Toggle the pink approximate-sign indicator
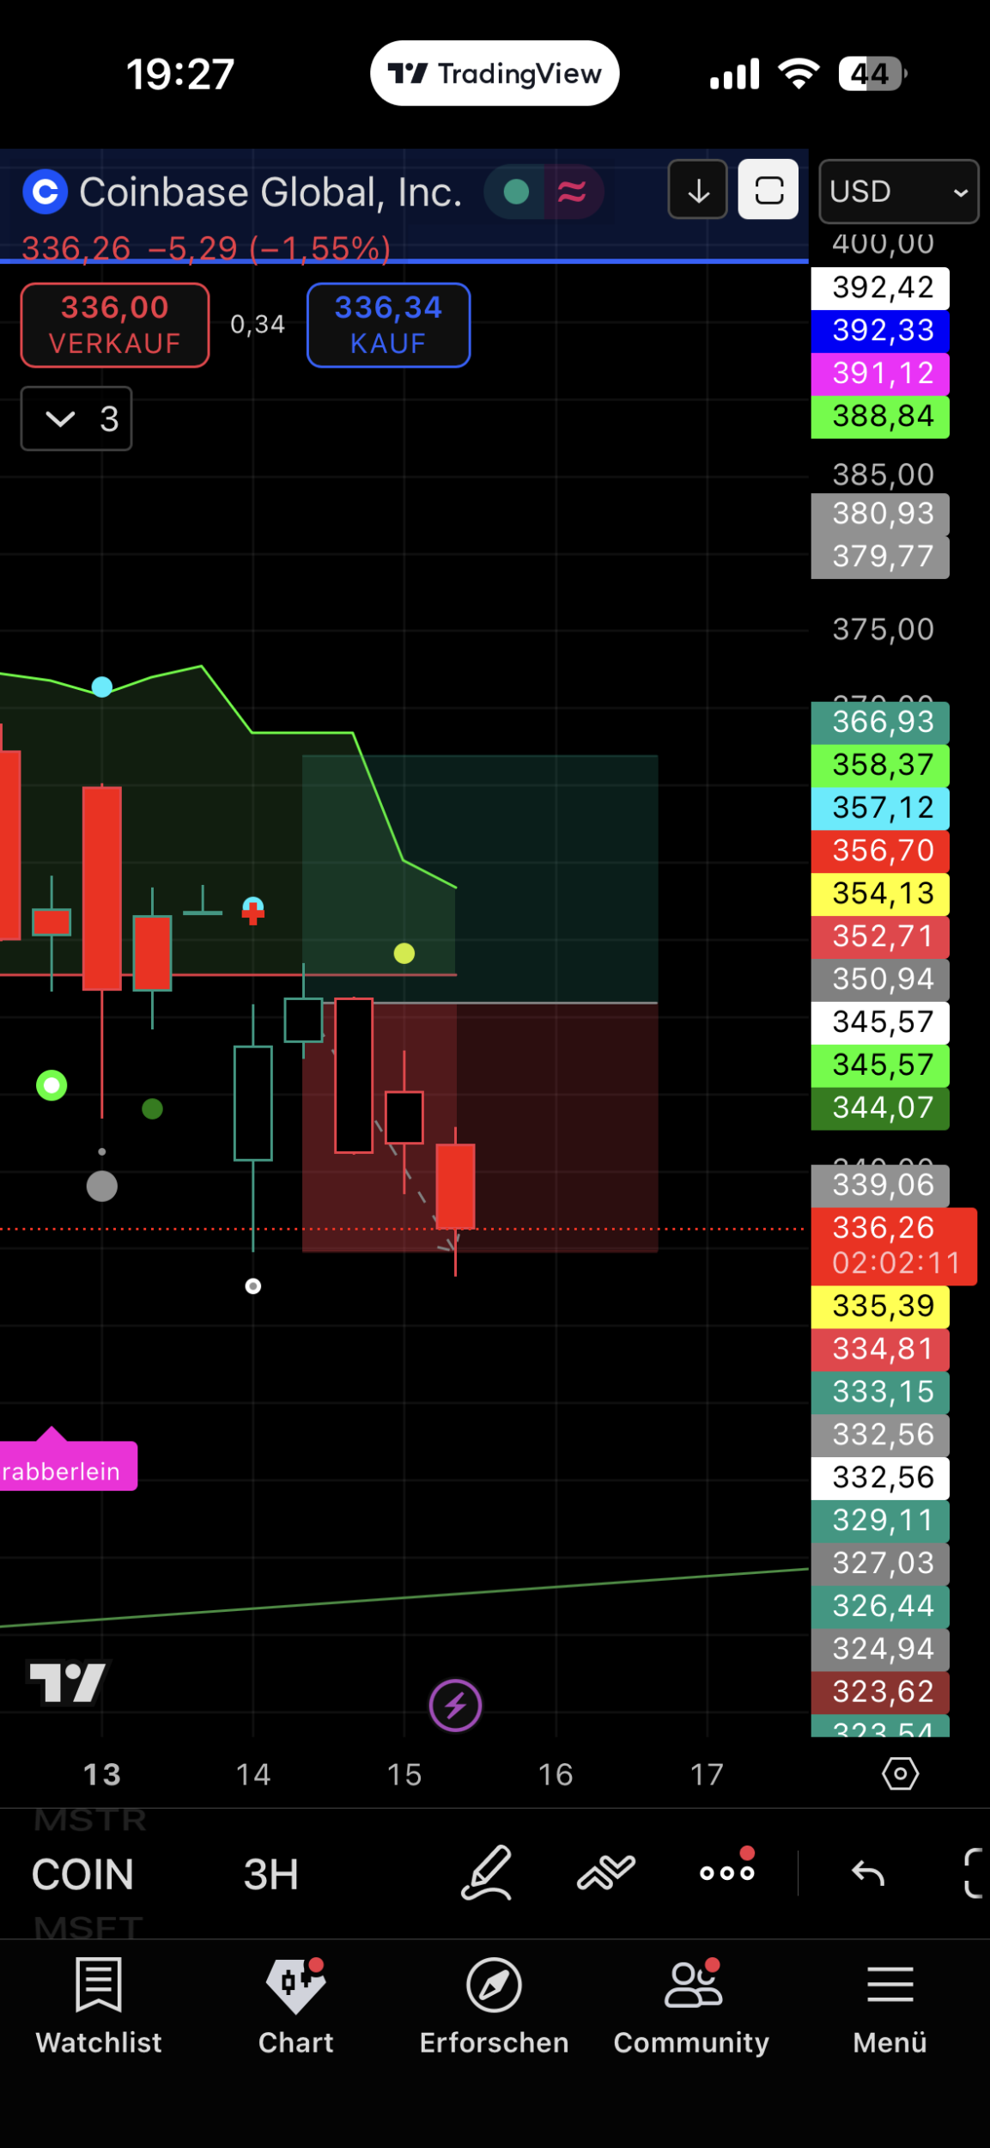The image size is (990, 2148). pyautogui.click(x=572, y=192)
